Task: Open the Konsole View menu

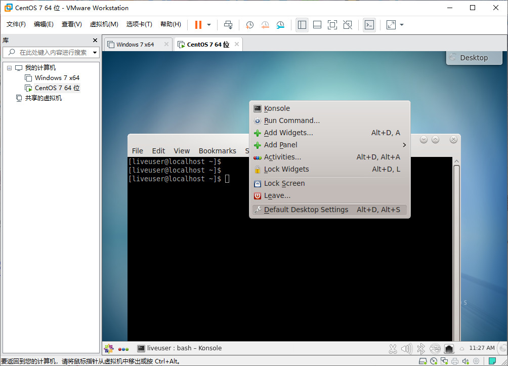Action: [x=182, y=151]
